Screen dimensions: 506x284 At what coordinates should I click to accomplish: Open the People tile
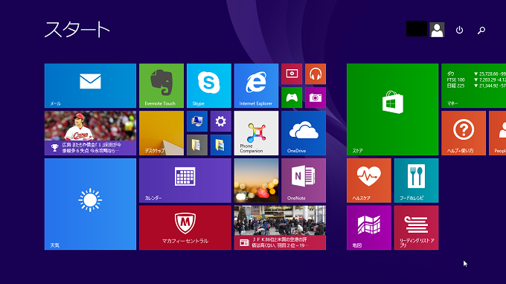497,133
